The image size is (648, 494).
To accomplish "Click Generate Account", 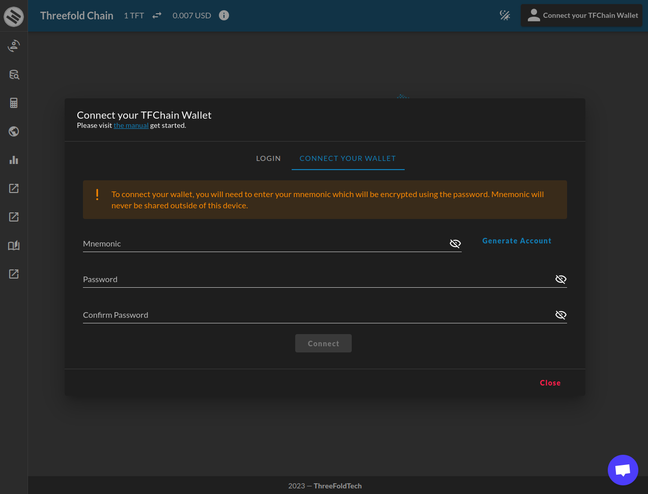I will pyautogui.click(x=517, y=241).
